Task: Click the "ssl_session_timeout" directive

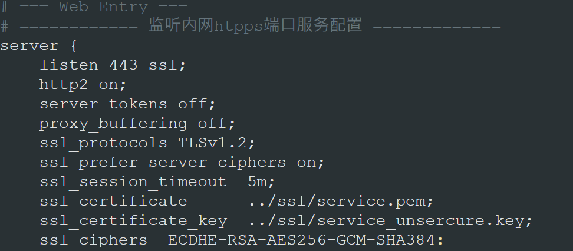Action: pyautogui.click(x=133, y=181)
